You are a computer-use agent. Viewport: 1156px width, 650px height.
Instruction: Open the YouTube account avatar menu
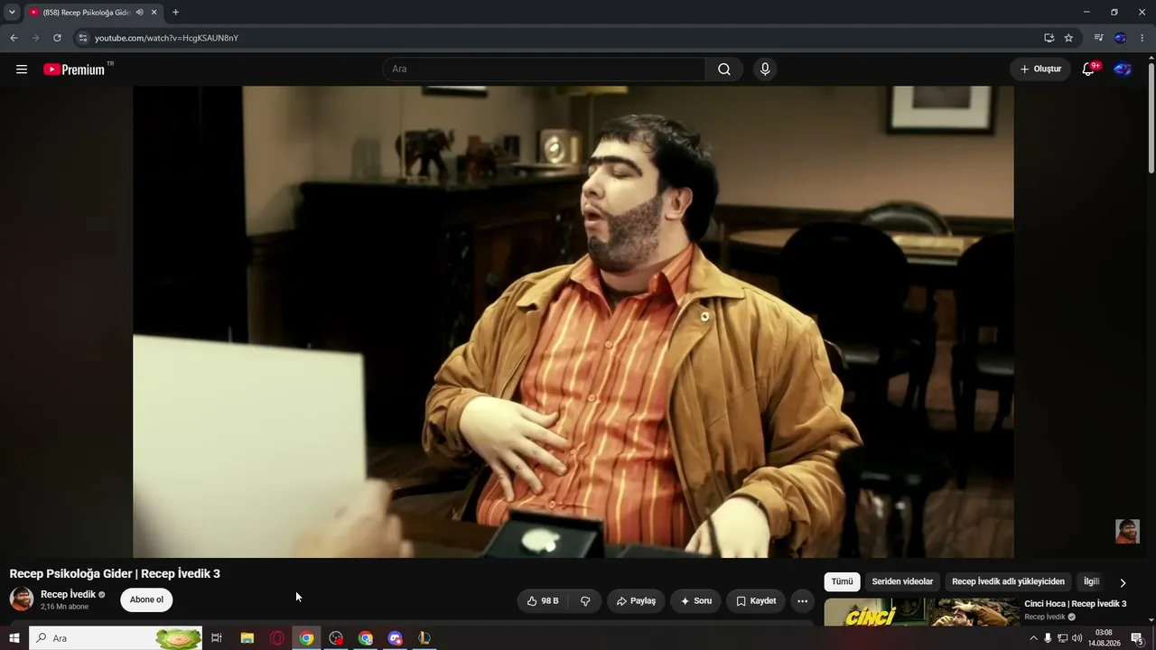point(1123,70)
